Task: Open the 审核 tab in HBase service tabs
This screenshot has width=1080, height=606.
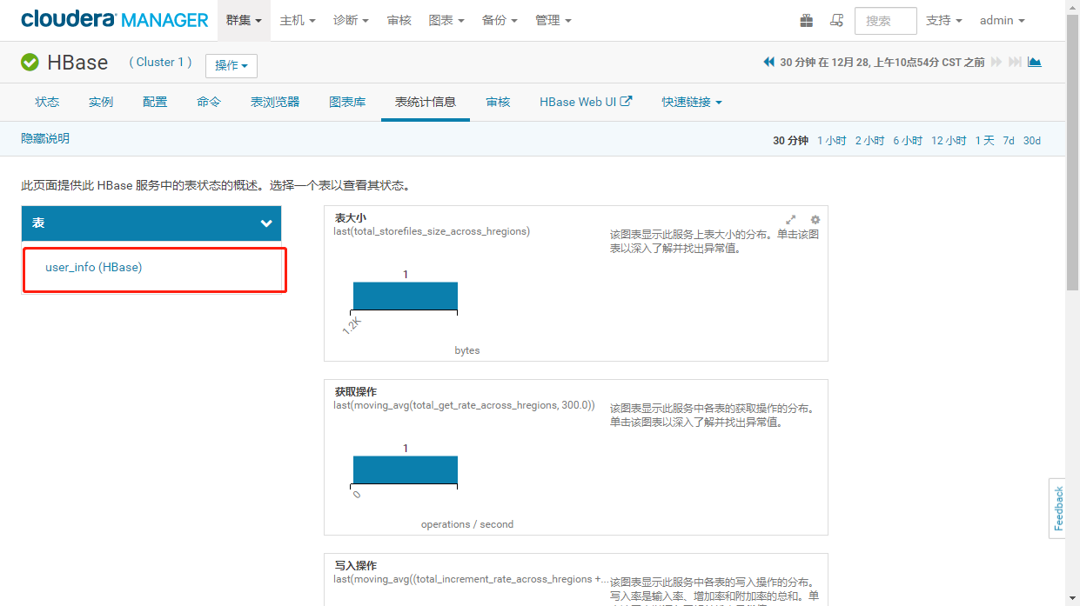Action: coord(498,102)
